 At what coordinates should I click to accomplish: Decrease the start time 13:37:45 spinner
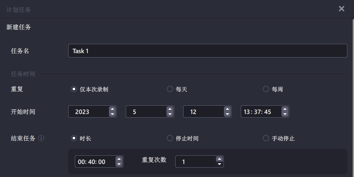[285, 114]
